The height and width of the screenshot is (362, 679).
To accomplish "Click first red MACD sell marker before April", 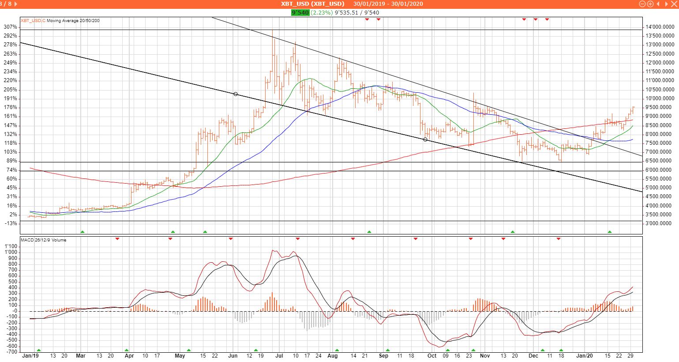I will click(117, 239).
